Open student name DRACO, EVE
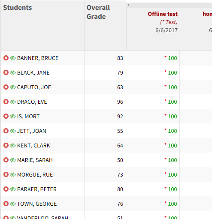The width and height of the screenshot is (212, 219). click(32, 102)
